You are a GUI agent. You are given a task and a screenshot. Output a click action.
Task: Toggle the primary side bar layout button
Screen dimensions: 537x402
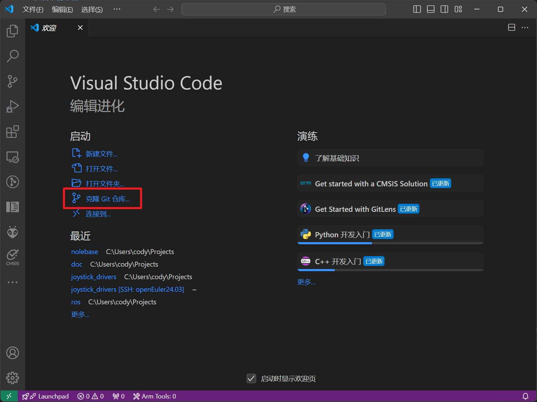(x=417, y=9)
